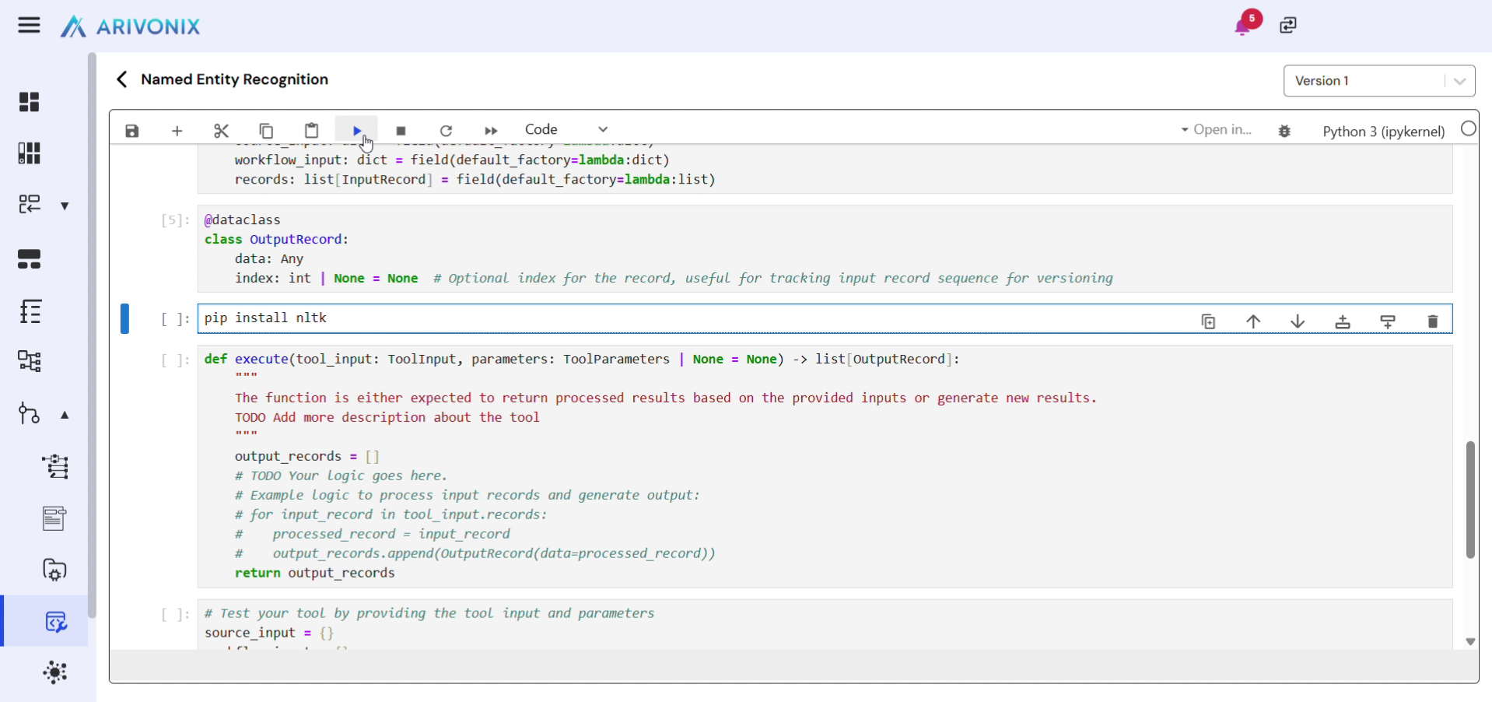This screenshot has width=1492, height=702.
Task: Insert a new cell with the plus icon
Action: (177, 131)
